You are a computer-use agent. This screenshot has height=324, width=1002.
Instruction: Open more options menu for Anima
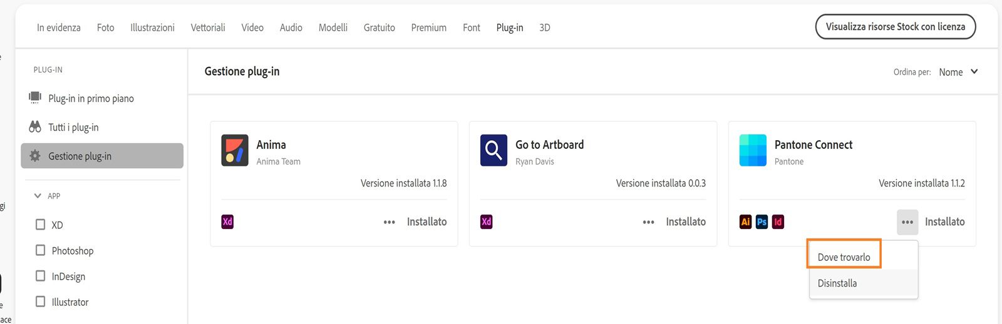[390, 222]
